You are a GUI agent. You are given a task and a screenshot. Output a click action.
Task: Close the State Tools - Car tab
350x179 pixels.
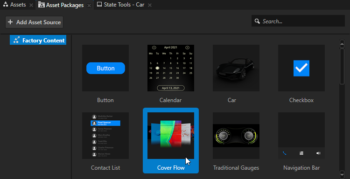coord(150,5)
